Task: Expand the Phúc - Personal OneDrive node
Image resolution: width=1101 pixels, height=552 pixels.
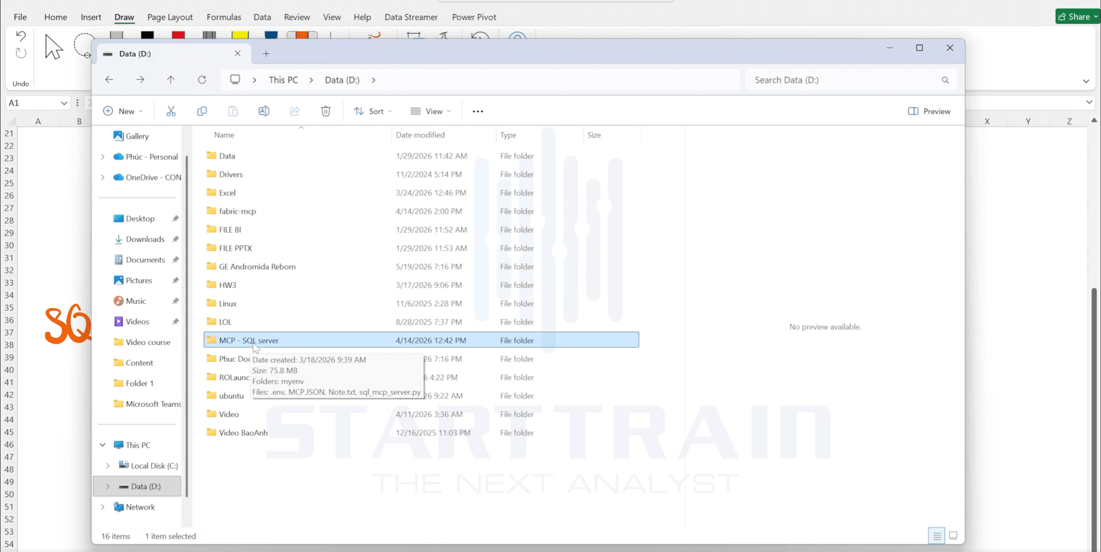Action: point(103,157)
